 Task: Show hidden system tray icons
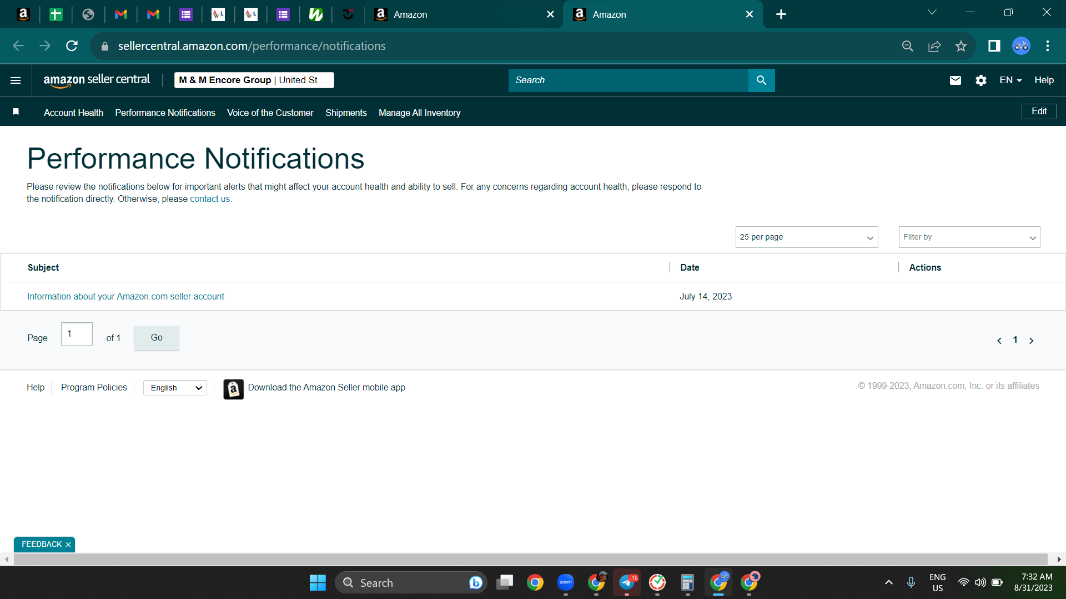coord(889,582)
